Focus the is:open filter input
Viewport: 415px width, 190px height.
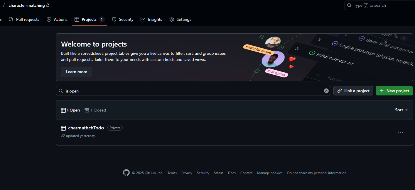point(193,91)
